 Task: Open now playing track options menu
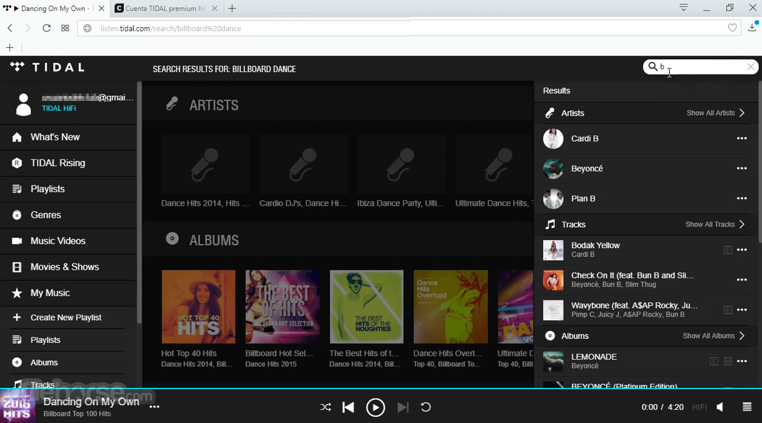(154, 406)
